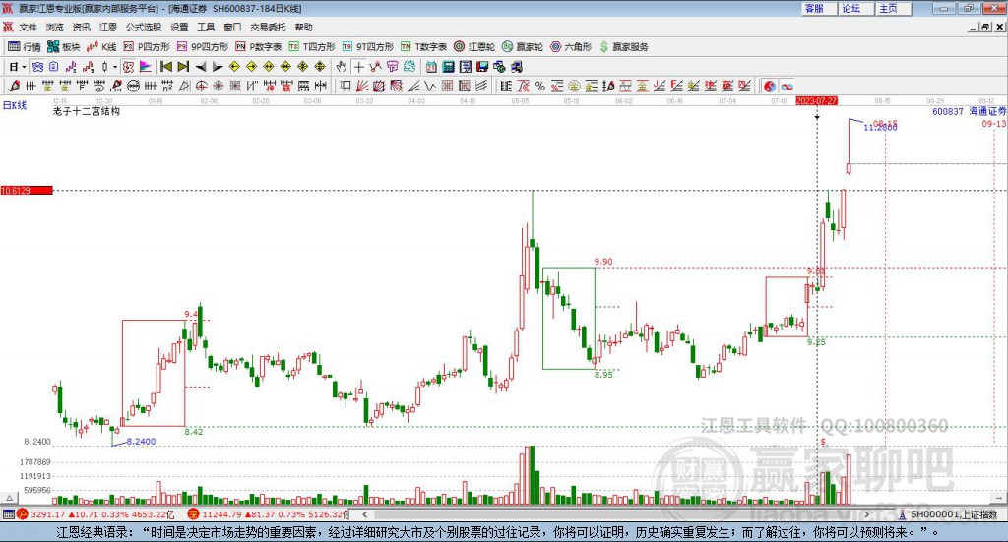Open the P四方形 tool

[147, 47]
